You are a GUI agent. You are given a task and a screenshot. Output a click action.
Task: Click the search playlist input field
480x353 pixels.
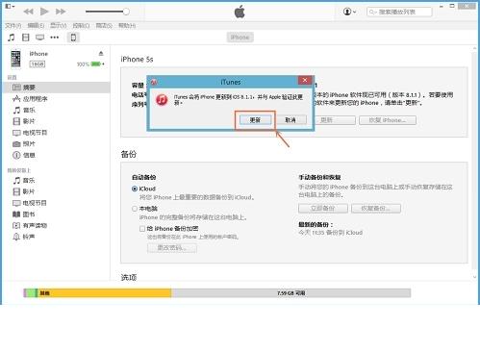399,12
